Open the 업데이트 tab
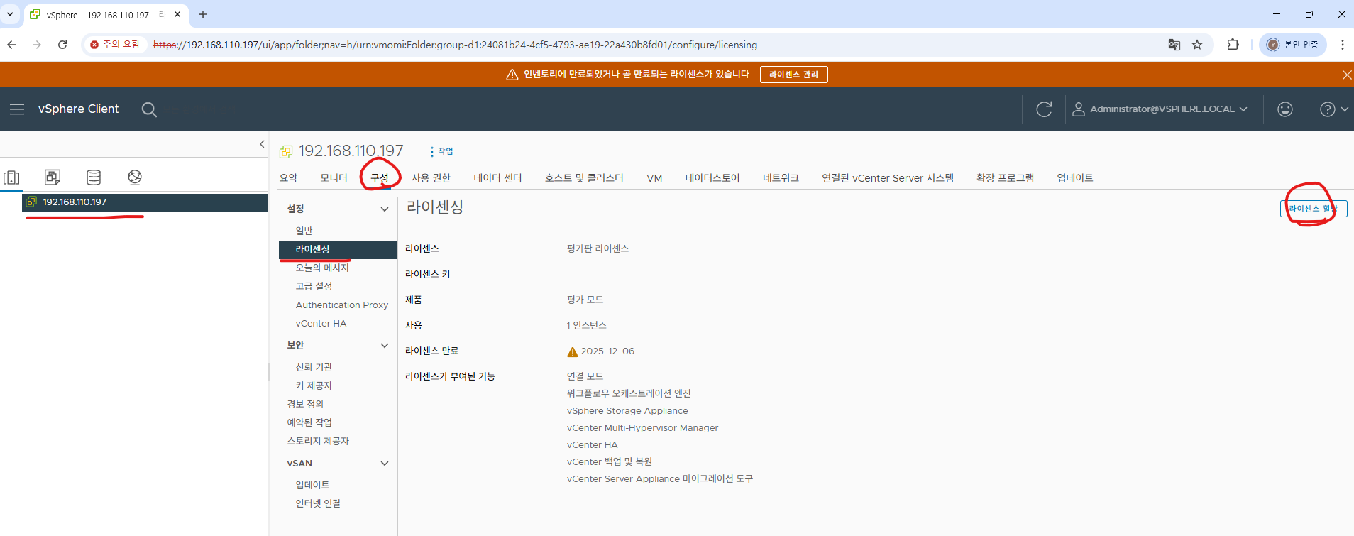1354x536 pixels. 1074,178
